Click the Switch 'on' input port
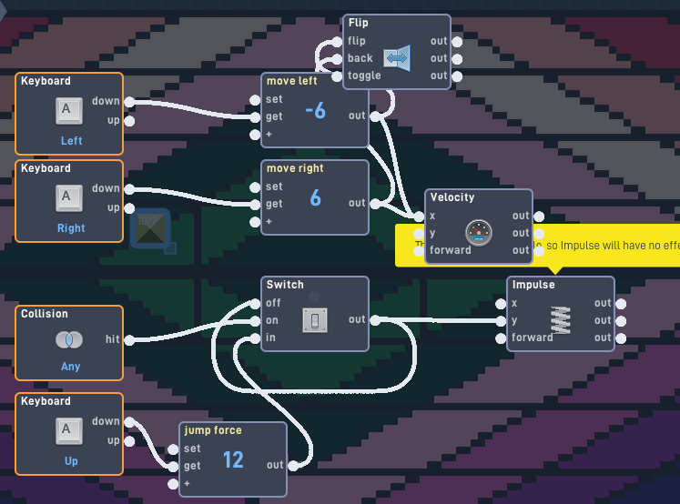 tap(255, 321)
